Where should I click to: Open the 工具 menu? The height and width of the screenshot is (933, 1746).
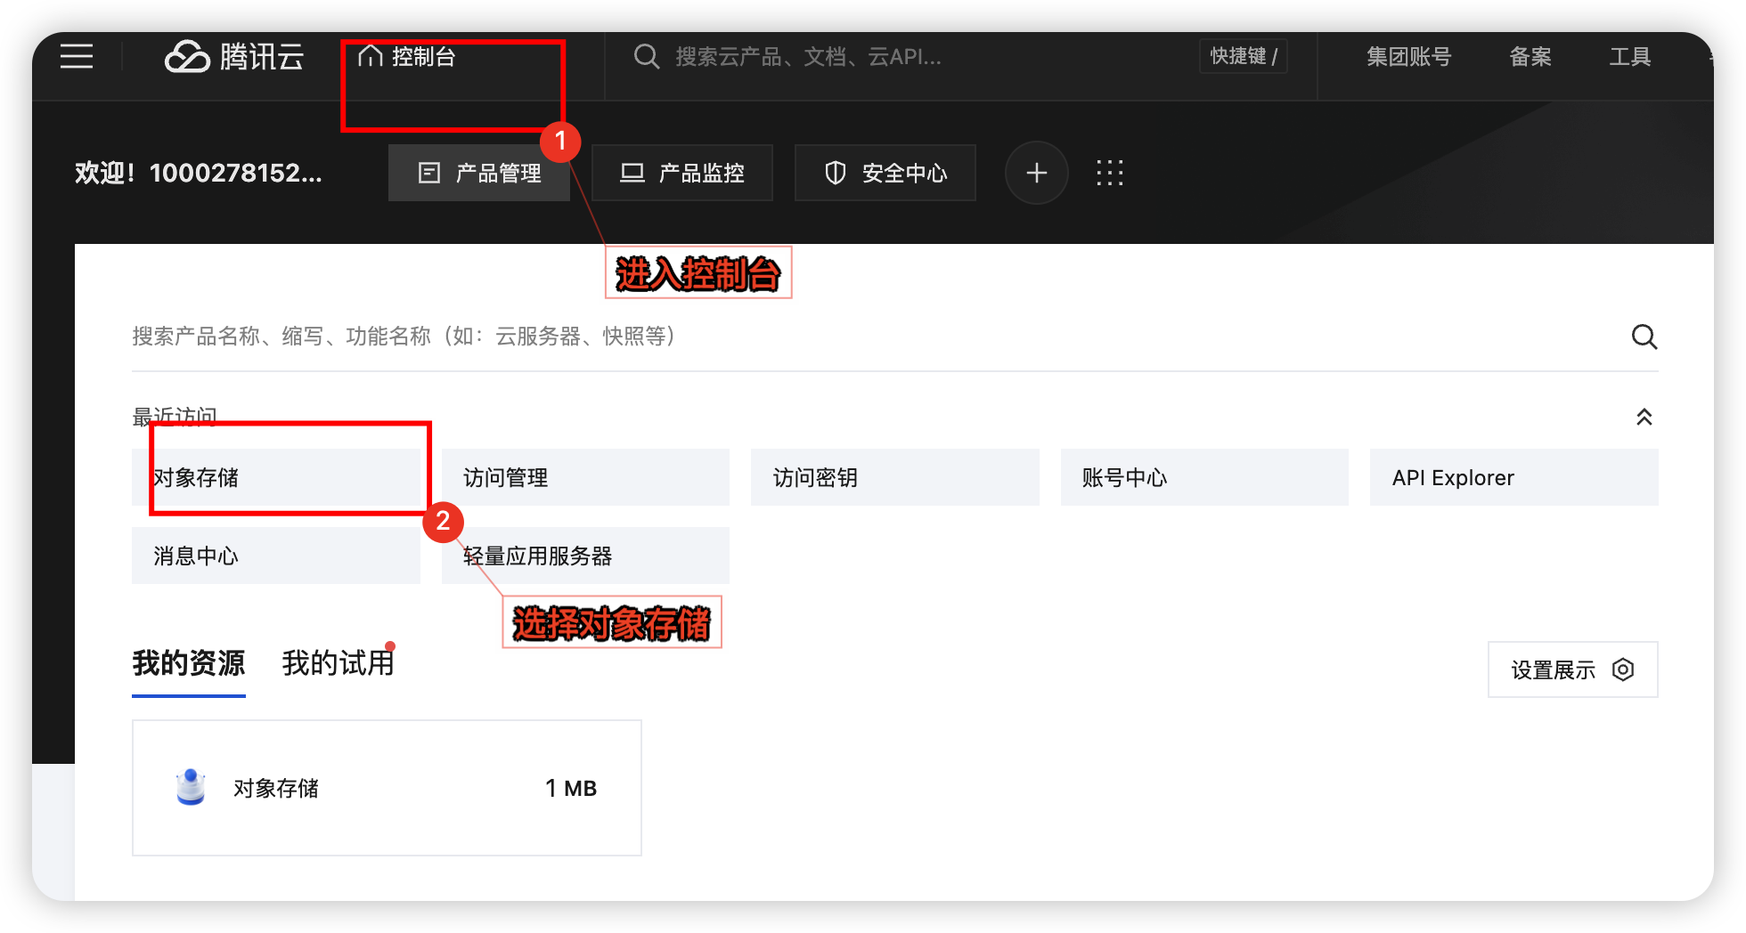[1630, 57]
